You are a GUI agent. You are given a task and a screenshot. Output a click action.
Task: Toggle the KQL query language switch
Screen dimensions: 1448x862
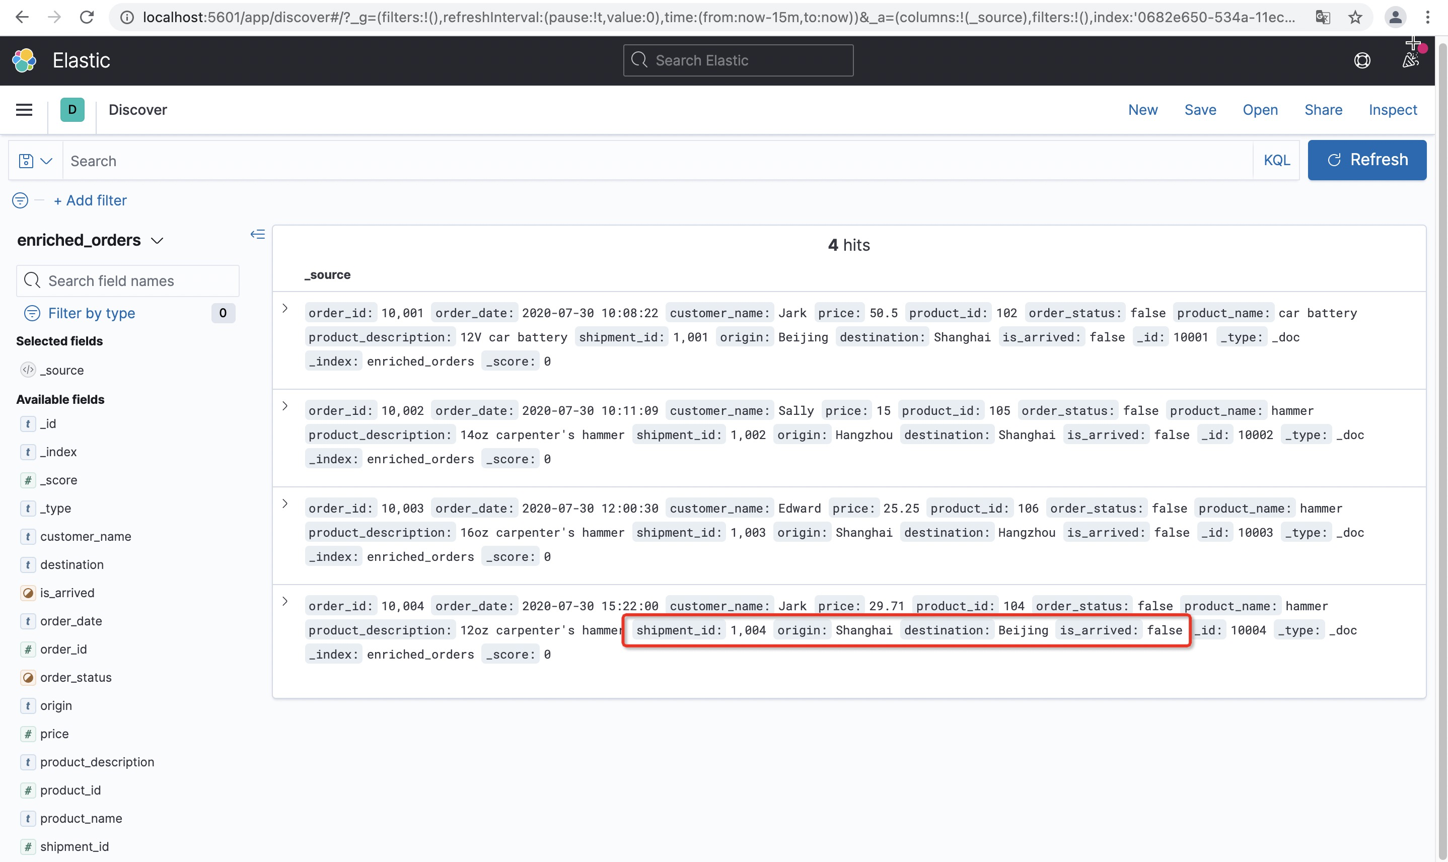tap(1276, 160)
